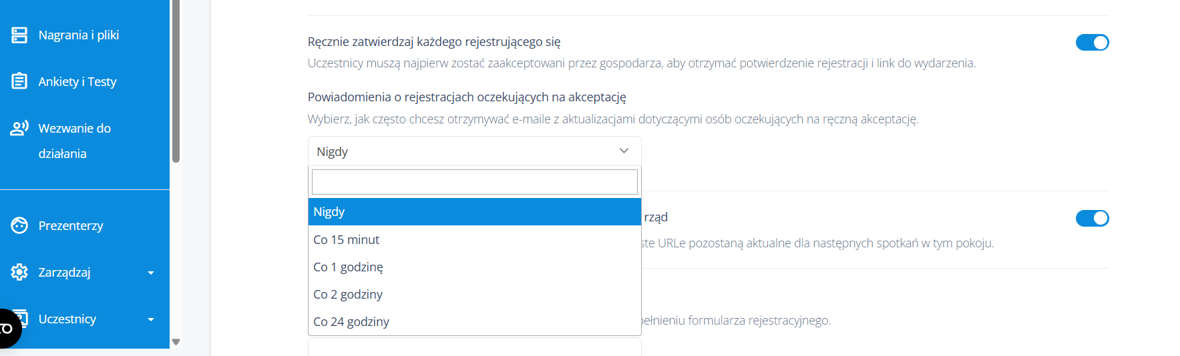This screenshot has width=1180, height=356.
Task: Open Nagrania i pliki storage icon
Action: point(19,35)
